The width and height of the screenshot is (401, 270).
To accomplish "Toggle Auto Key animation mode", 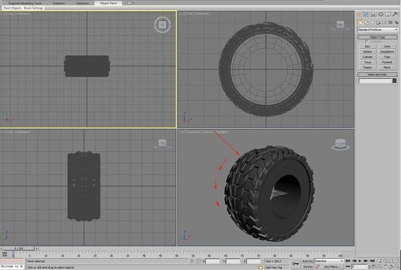I will coord(308,261).
